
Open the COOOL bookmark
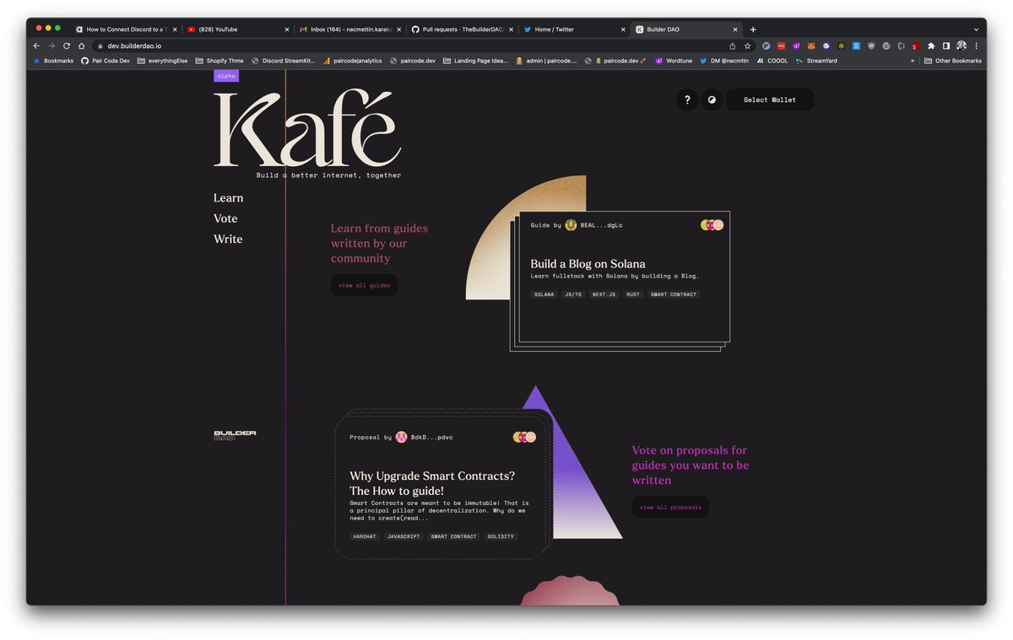coord(772,61)
